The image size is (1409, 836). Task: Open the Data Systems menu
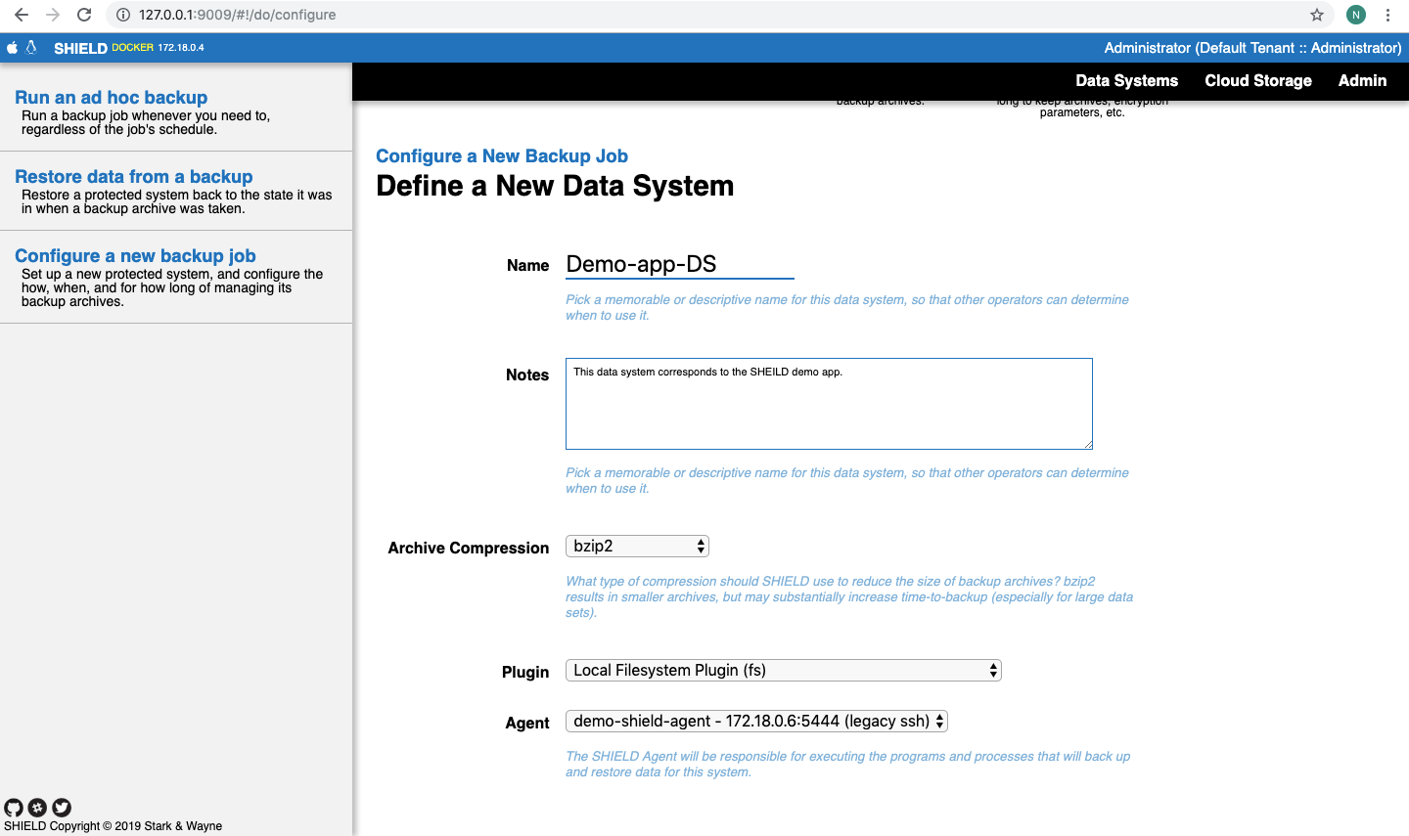[1127, 81]
